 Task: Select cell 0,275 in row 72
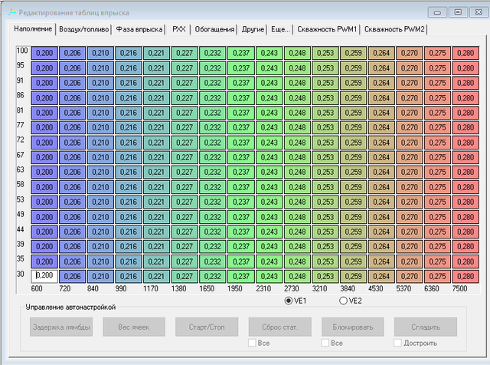pos(437,143)
